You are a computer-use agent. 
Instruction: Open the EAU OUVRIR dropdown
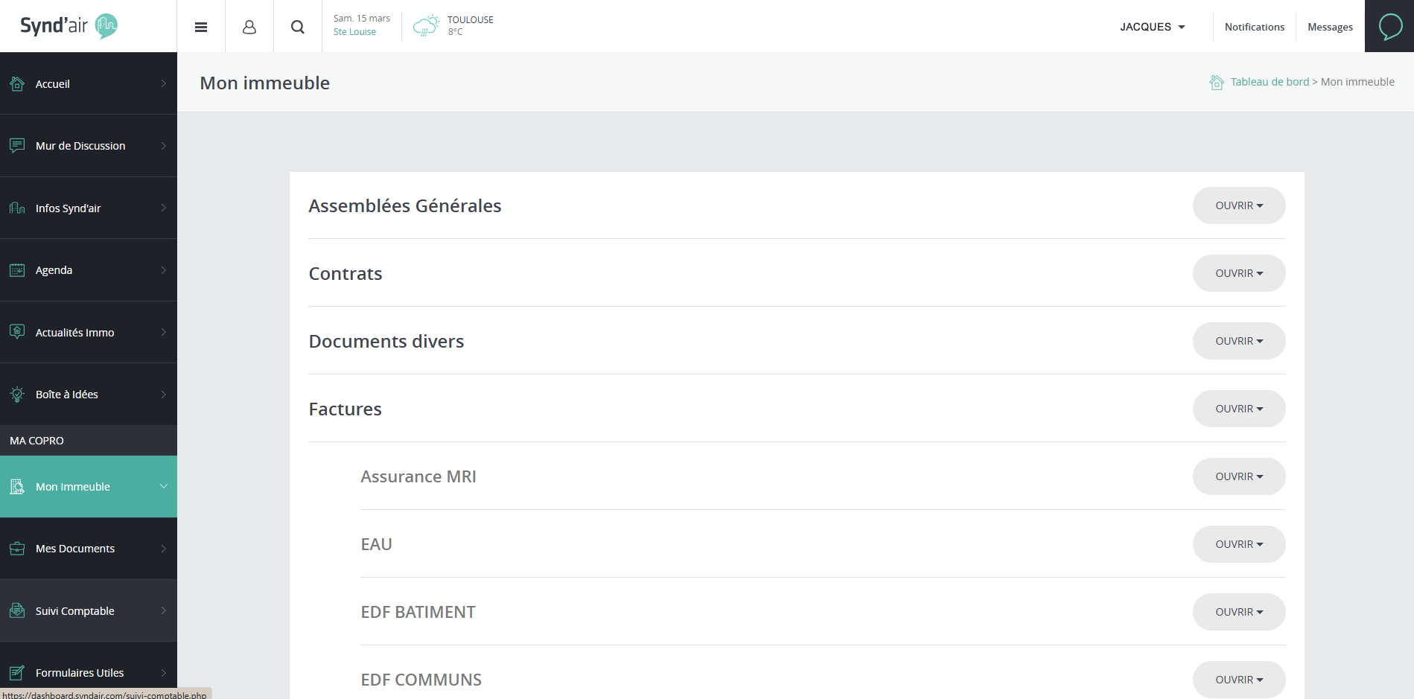click(x=1239, y=544)
